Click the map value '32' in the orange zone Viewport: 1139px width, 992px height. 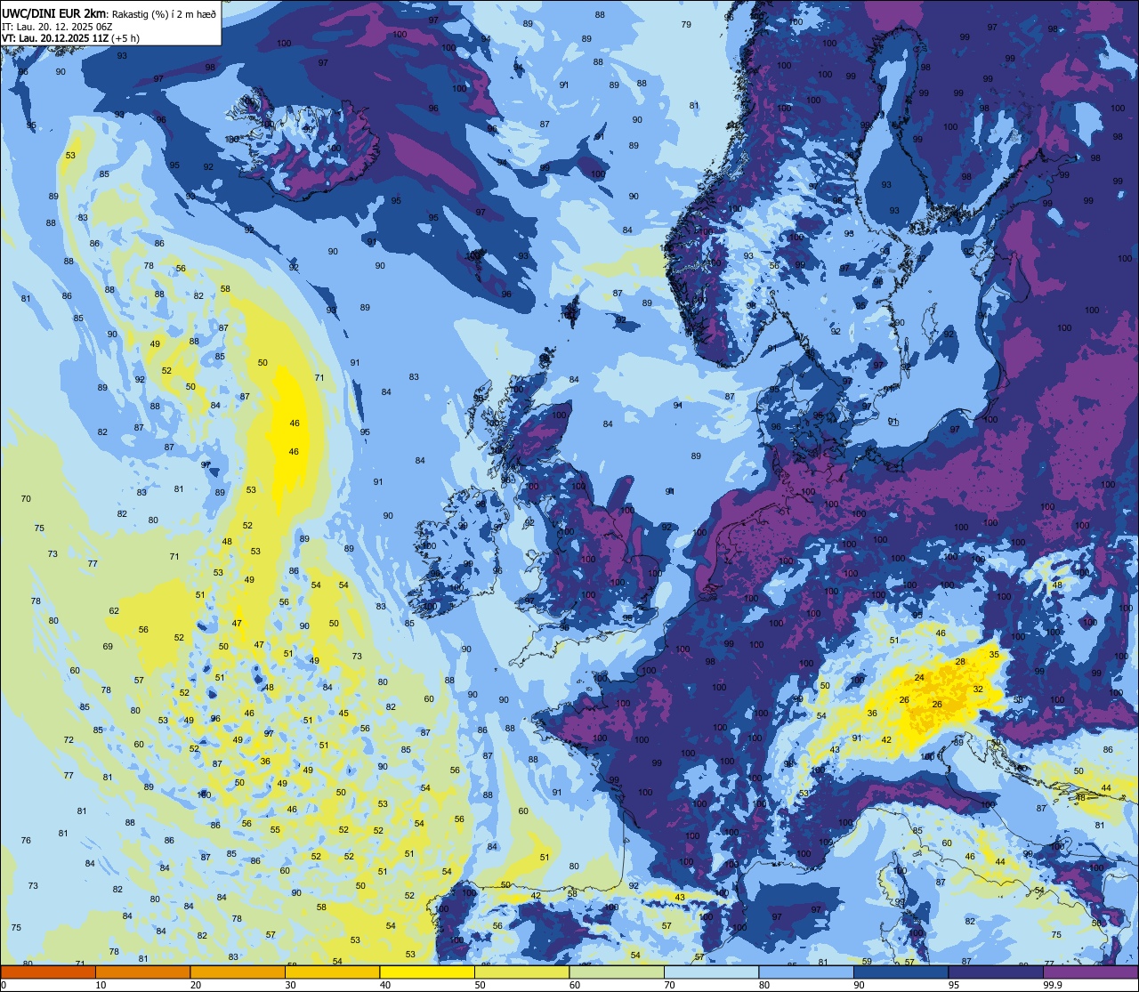tap(977, 690)
